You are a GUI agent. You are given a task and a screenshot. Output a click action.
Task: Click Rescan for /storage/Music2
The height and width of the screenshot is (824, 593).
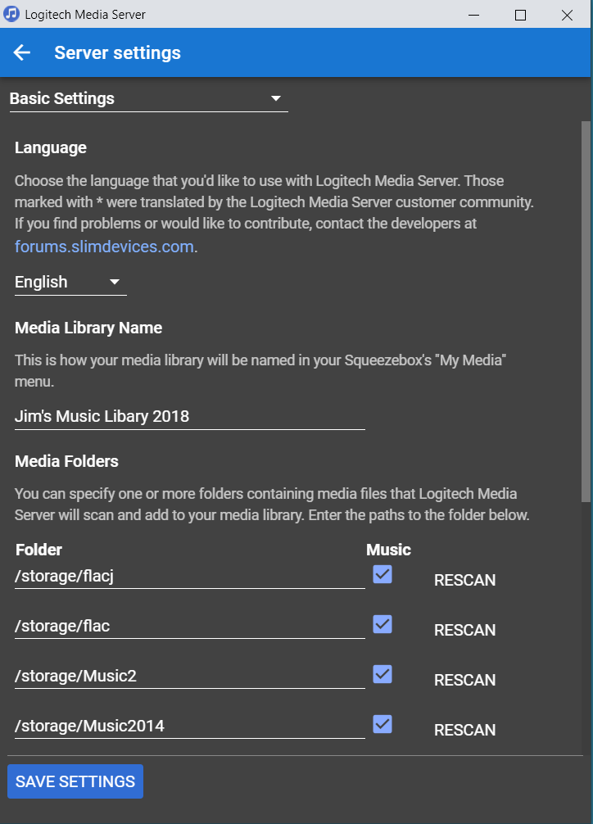point(464,681)
